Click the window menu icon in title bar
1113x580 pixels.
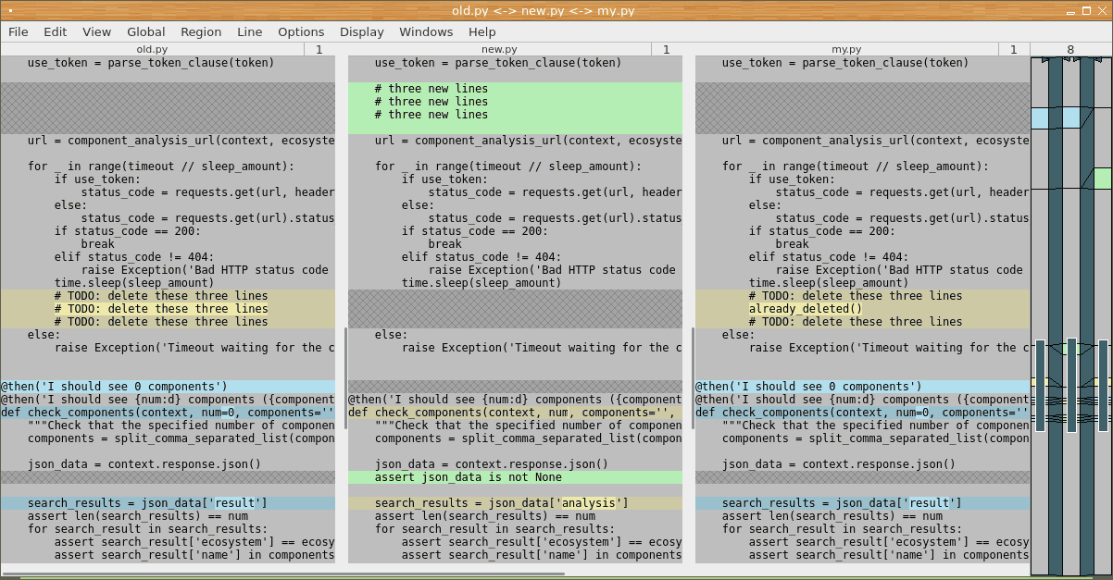click(10, 10)
